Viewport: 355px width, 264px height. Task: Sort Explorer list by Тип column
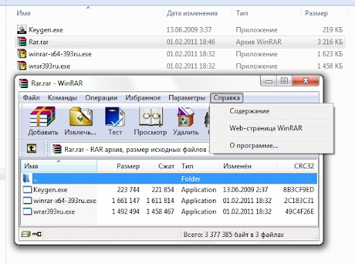[242, 13]
